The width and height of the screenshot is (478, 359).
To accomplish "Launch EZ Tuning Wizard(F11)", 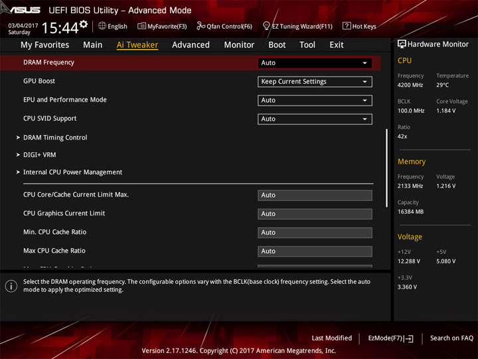I will pos(297,26).
